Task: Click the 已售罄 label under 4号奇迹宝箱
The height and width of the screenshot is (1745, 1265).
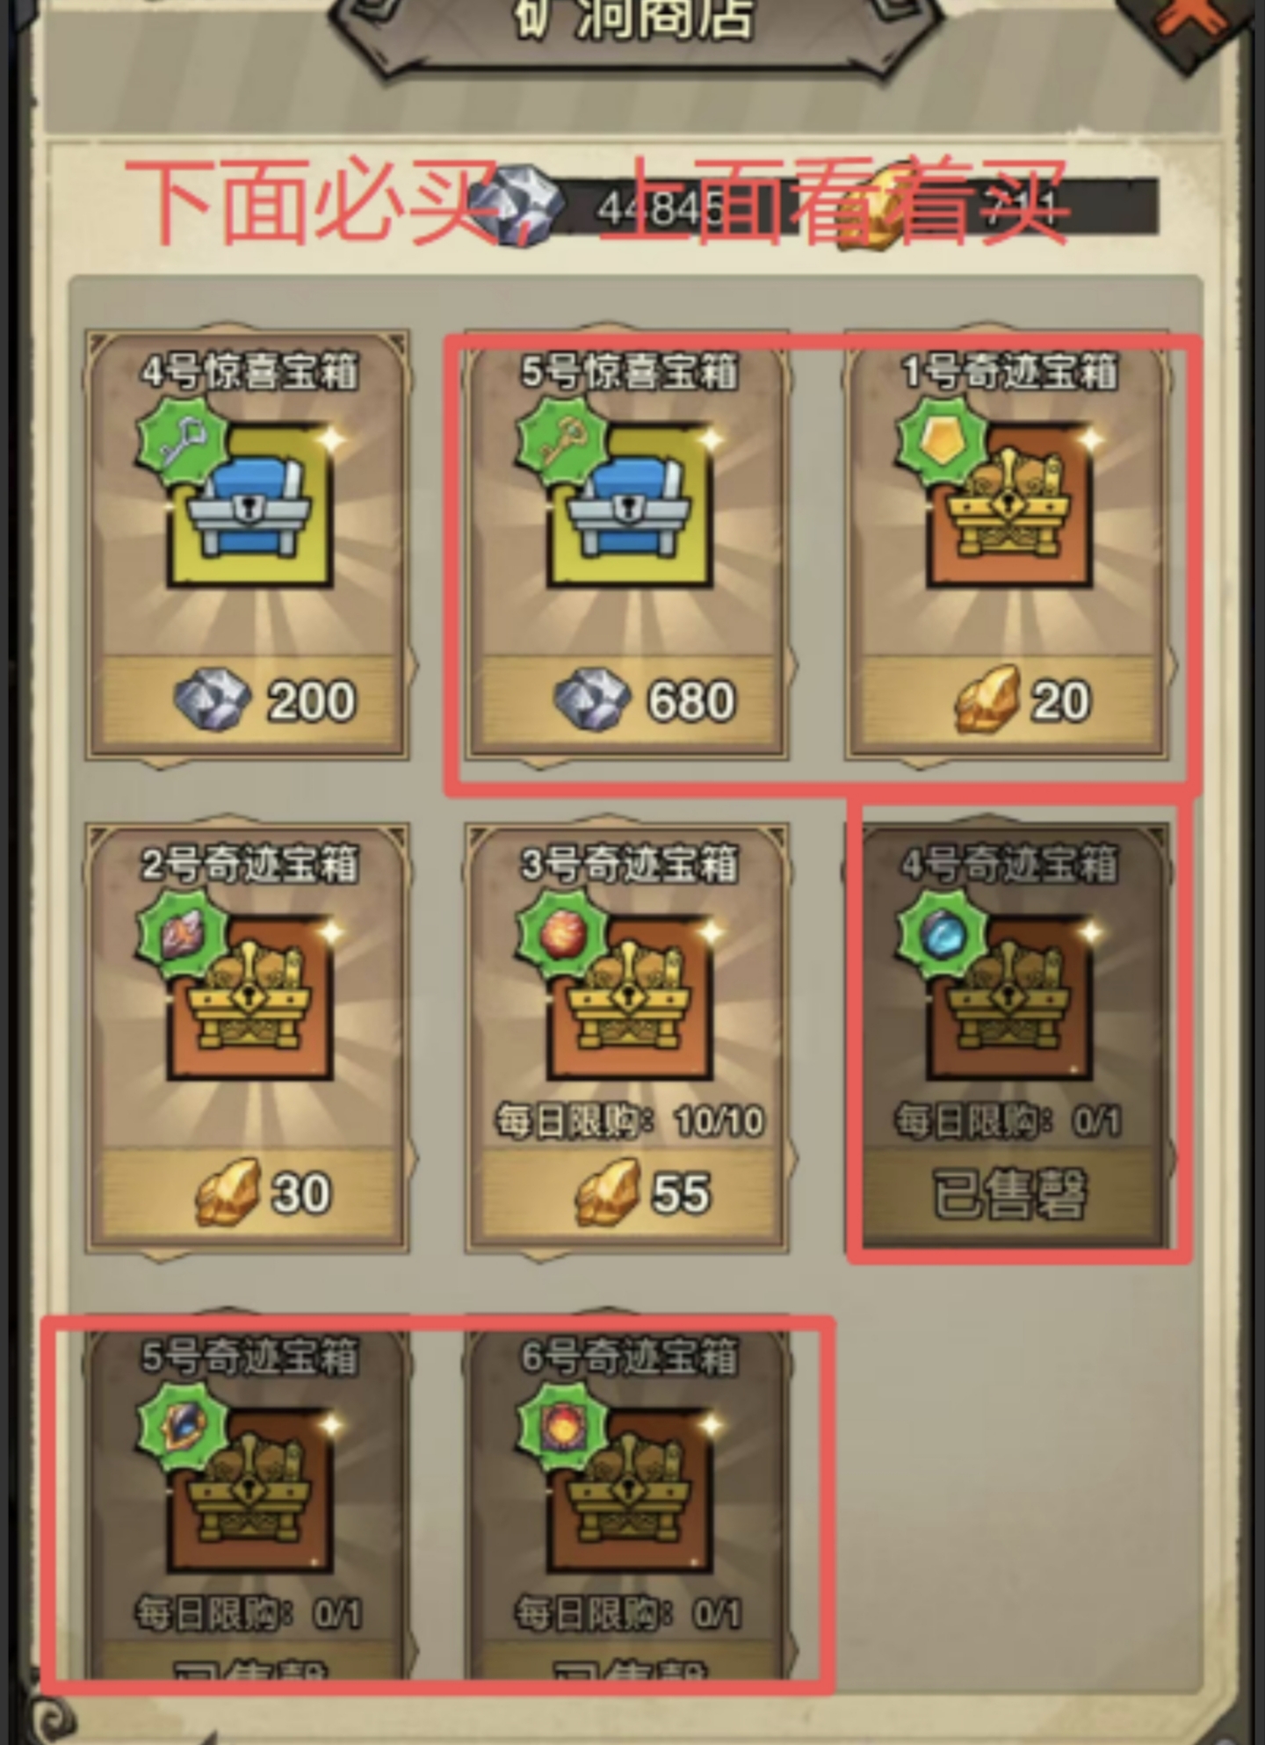Action: point(1009,1193)
